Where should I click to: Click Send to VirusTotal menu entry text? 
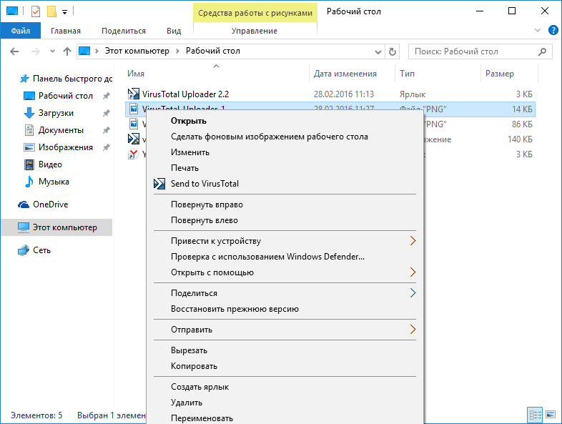tap(204, 184)
